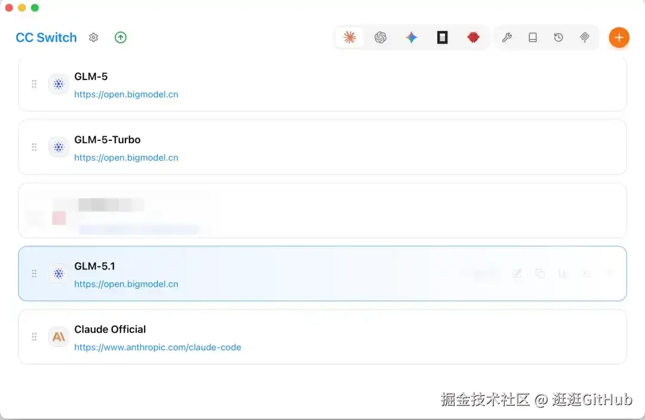Viewport: 645px width, 420px height.
Task: Click the CC Switch title link
Action: coord(46,38)
